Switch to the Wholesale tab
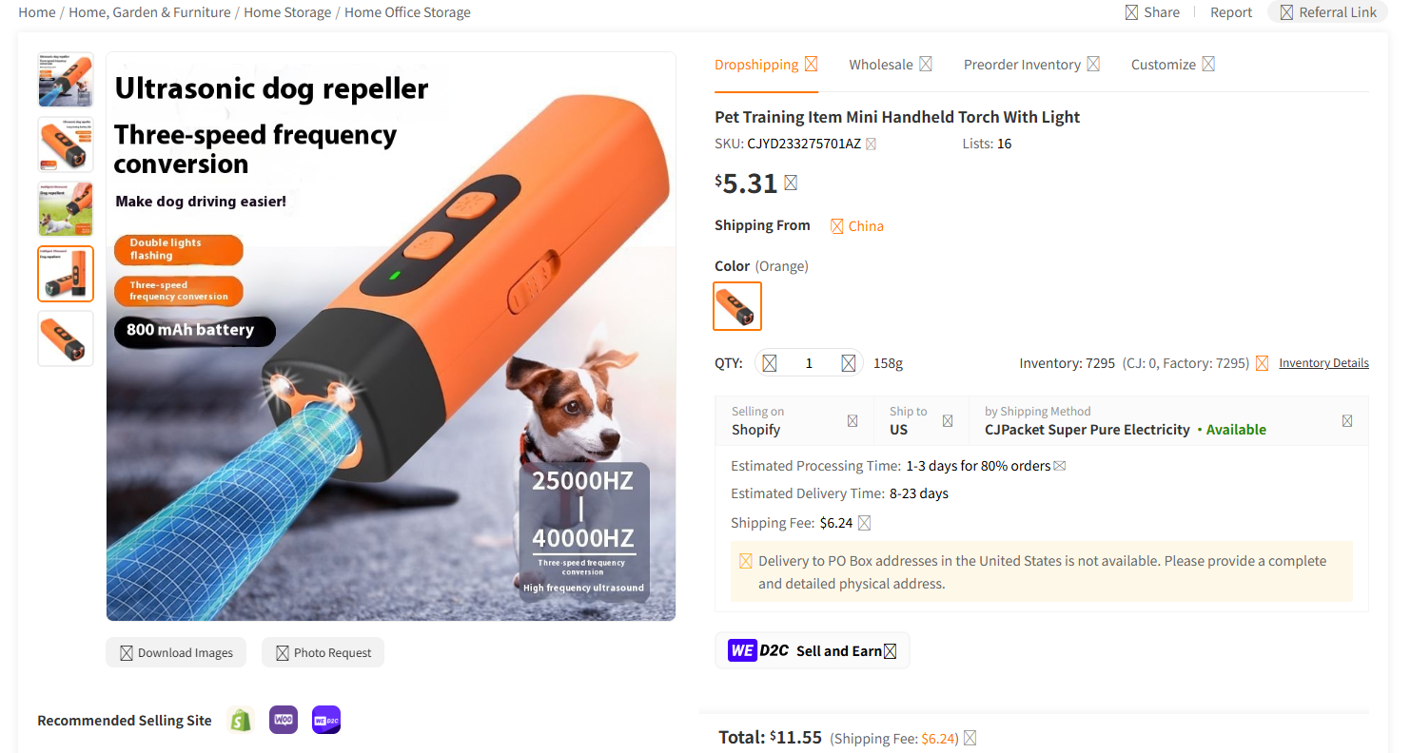The image size is (1411, 753). (x=890, y=65)
